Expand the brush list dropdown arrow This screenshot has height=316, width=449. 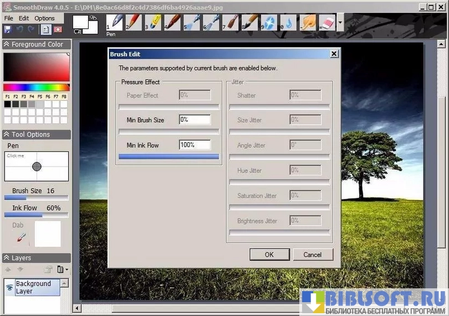pyautogui.click(x=340, y=24)
